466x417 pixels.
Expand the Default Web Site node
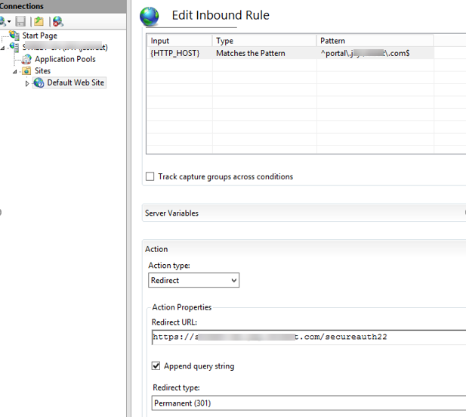(x=27, y=84)
